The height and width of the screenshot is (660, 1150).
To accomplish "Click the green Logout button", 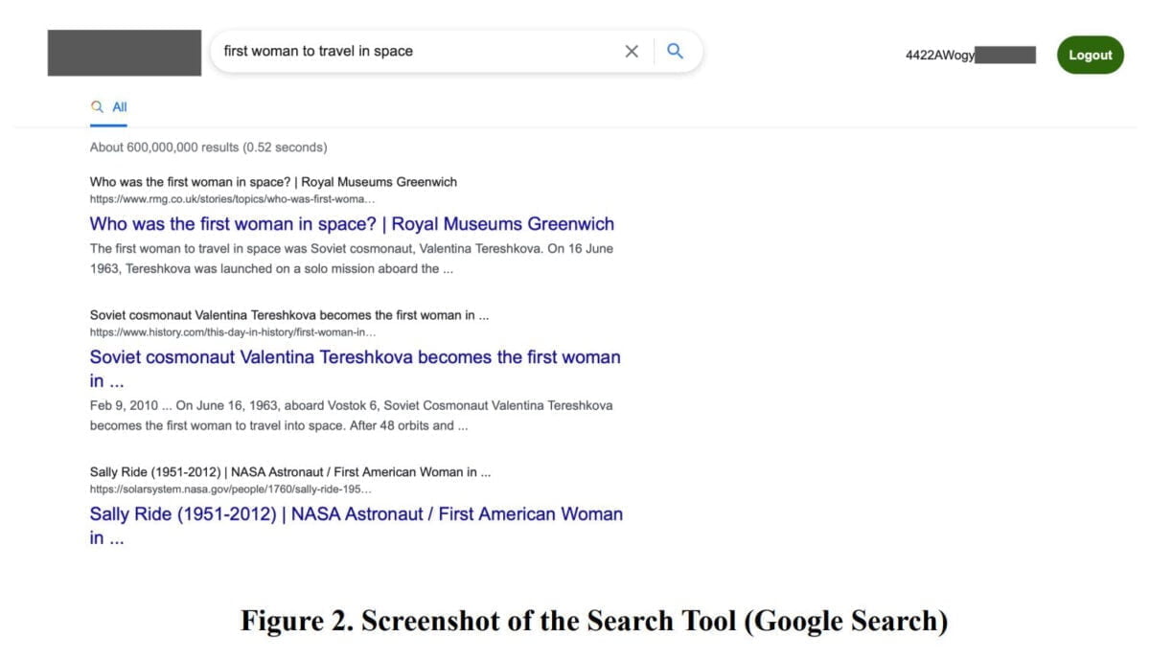I will point(1091,55).
